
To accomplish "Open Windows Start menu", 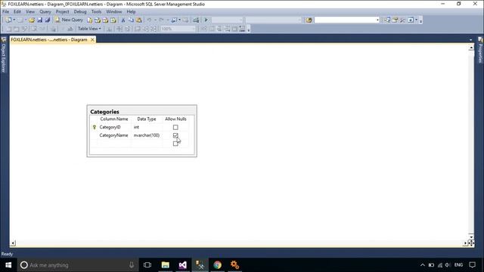I will coord(8,265).
